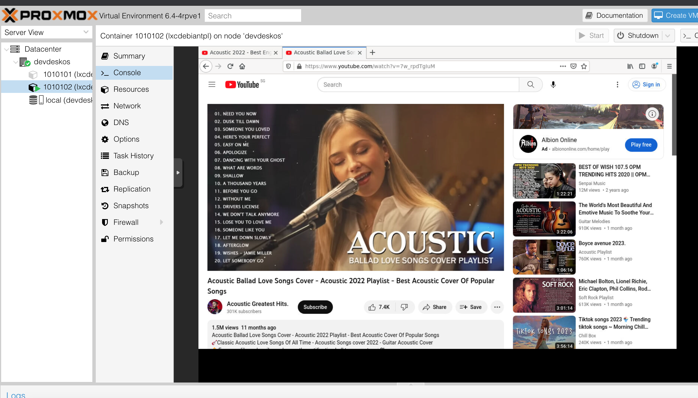Click Firefox back navigation arrow

click(x=206, y=66)
